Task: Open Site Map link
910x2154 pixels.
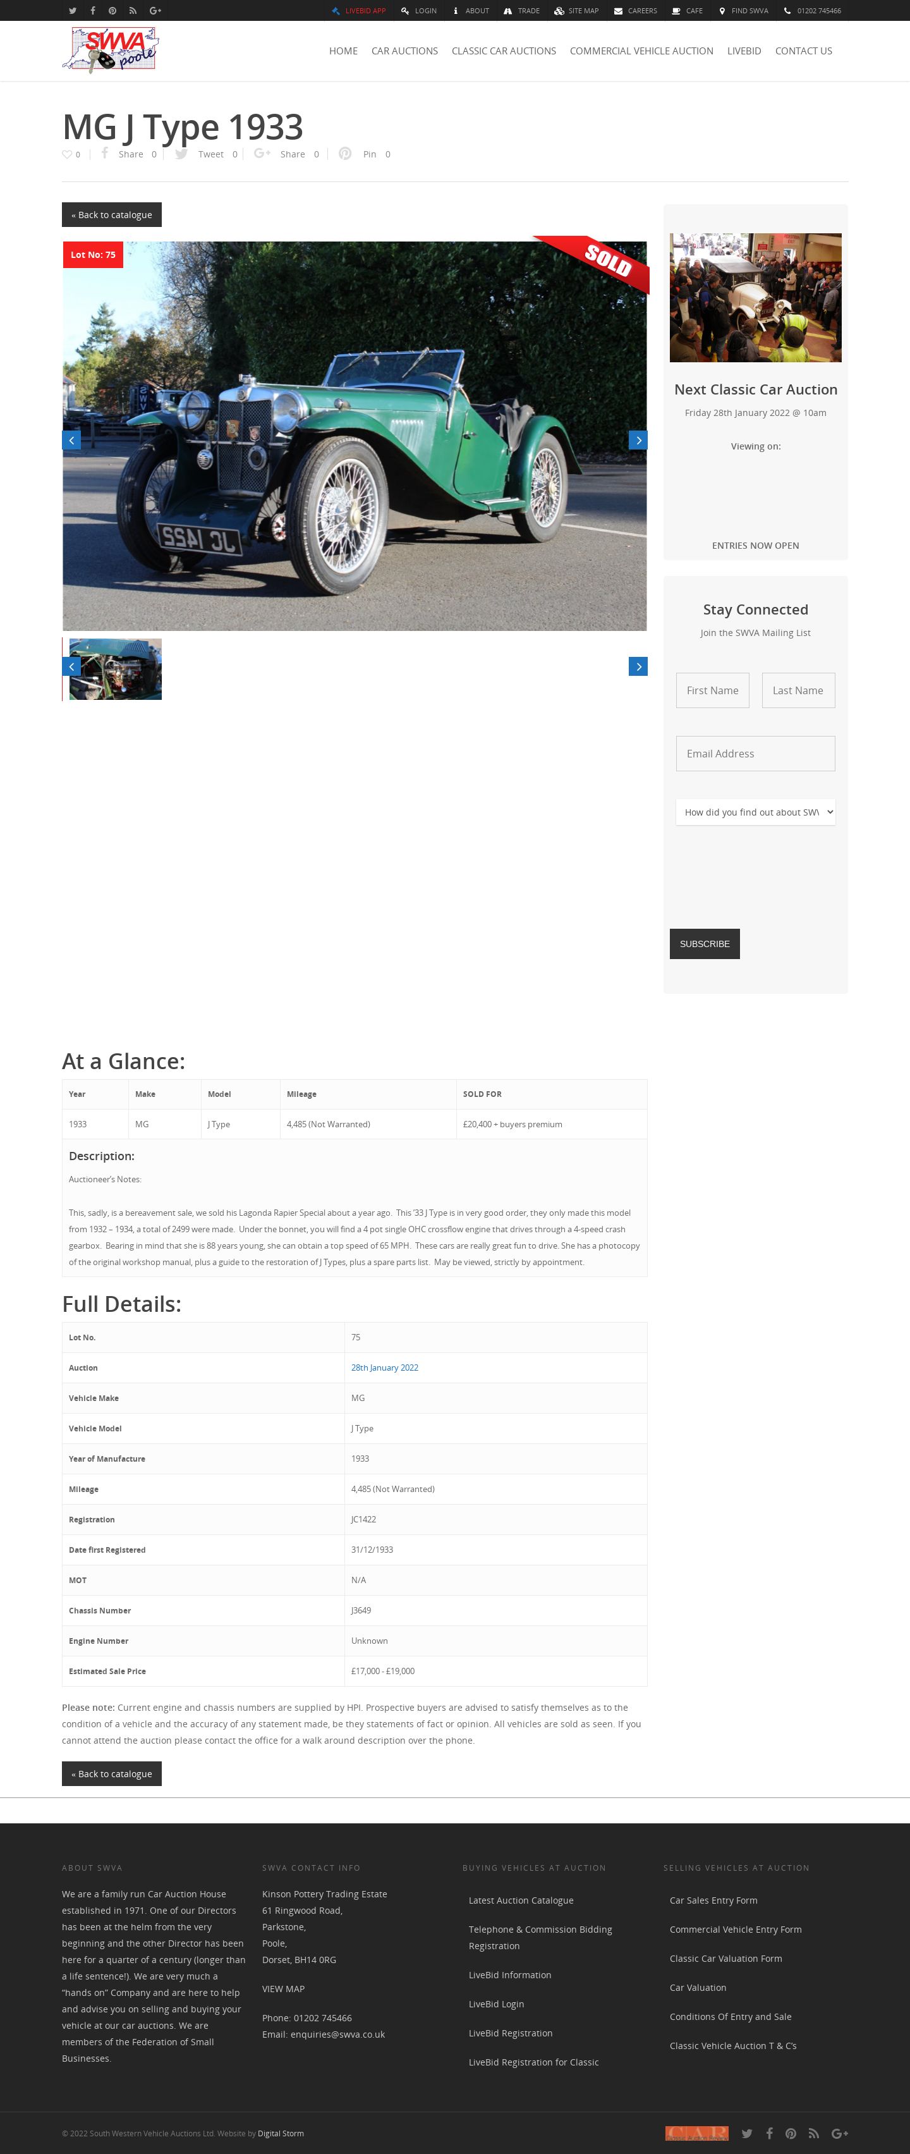Action: [x=576, y=11]
